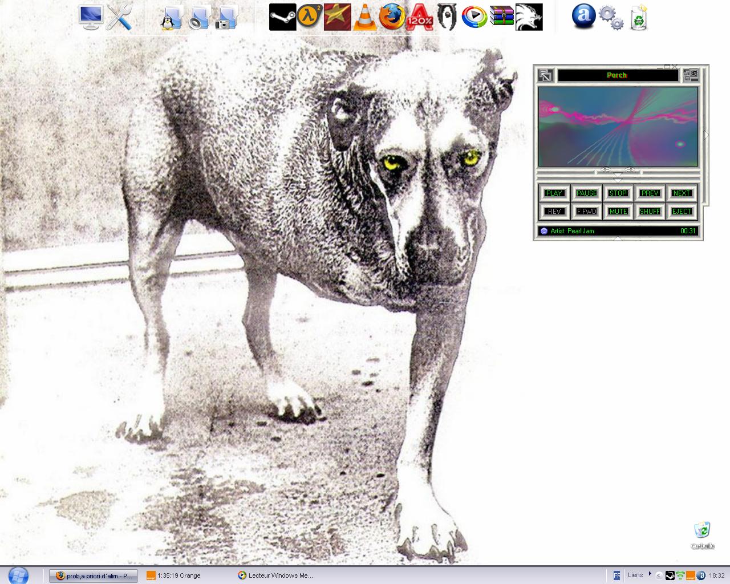
Task: Collapse the panel using upper down-triangle below visualization
Action: pos(618,173)
